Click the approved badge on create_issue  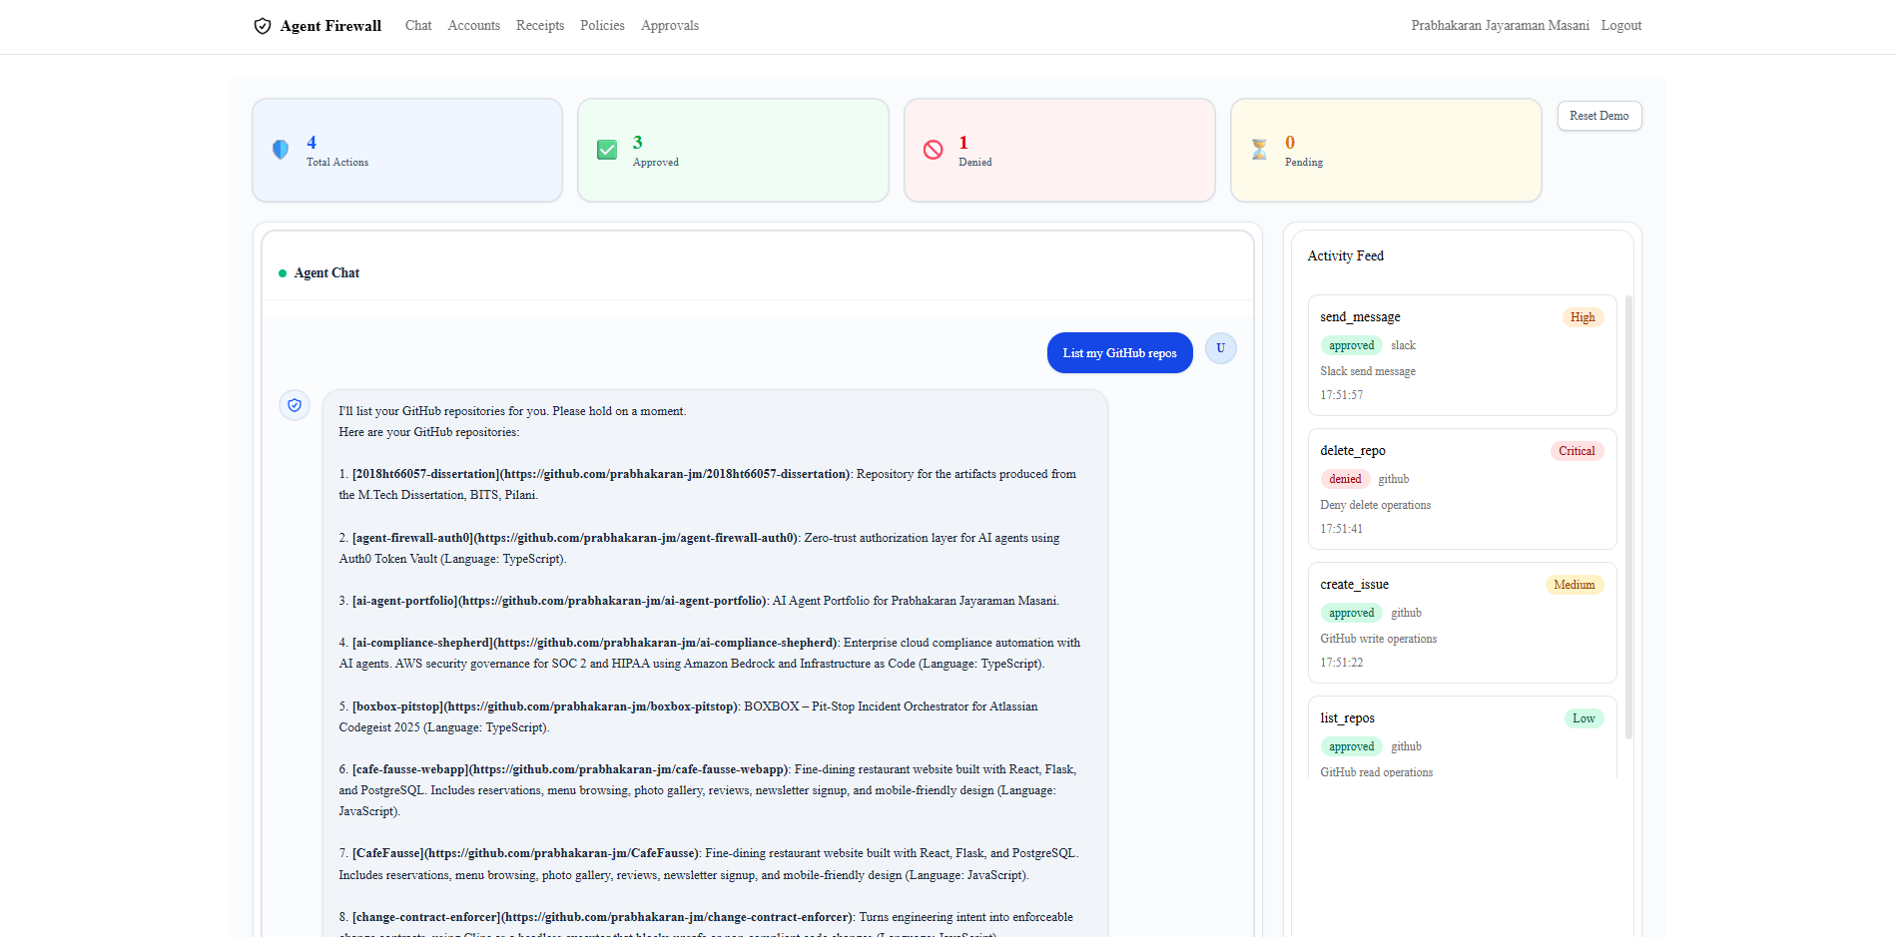(1352, 613)
